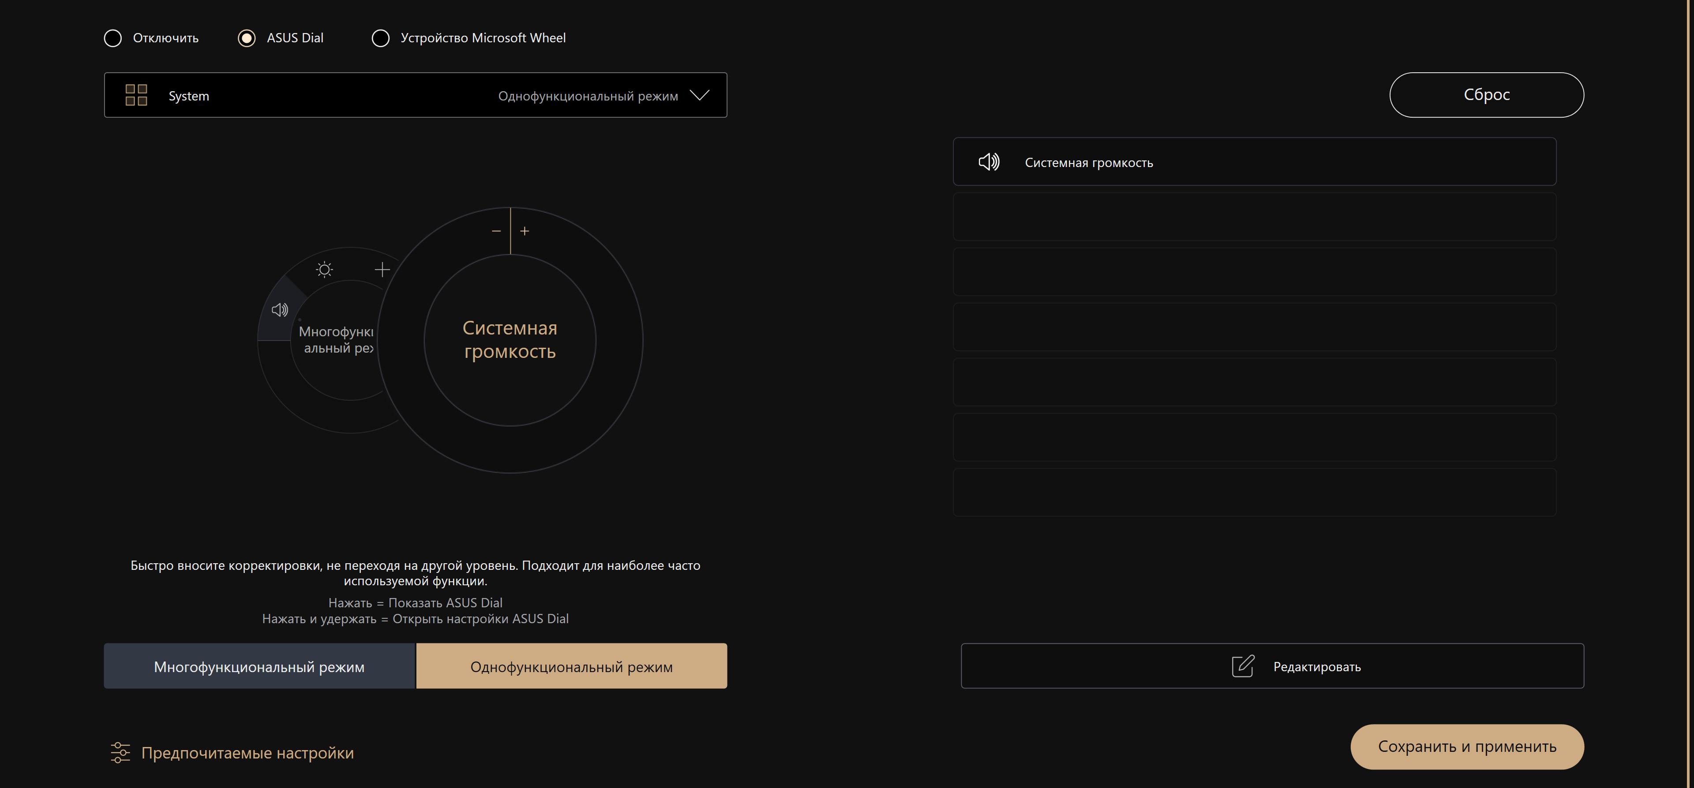The width and height of the screenshot is (1694, 788).
Task: Click the minus symbol on the large dial
Action: point(496,231)
